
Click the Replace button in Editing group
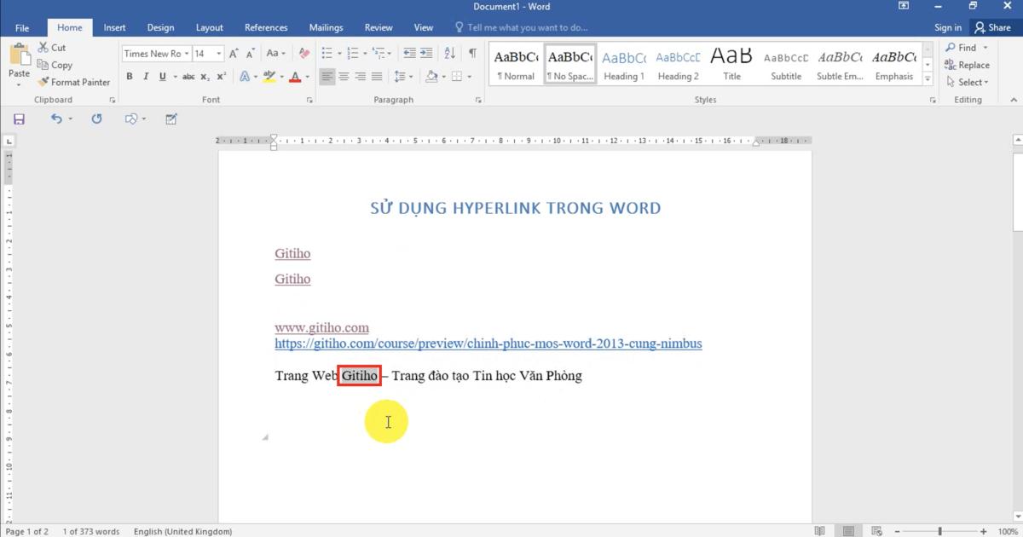968,65
